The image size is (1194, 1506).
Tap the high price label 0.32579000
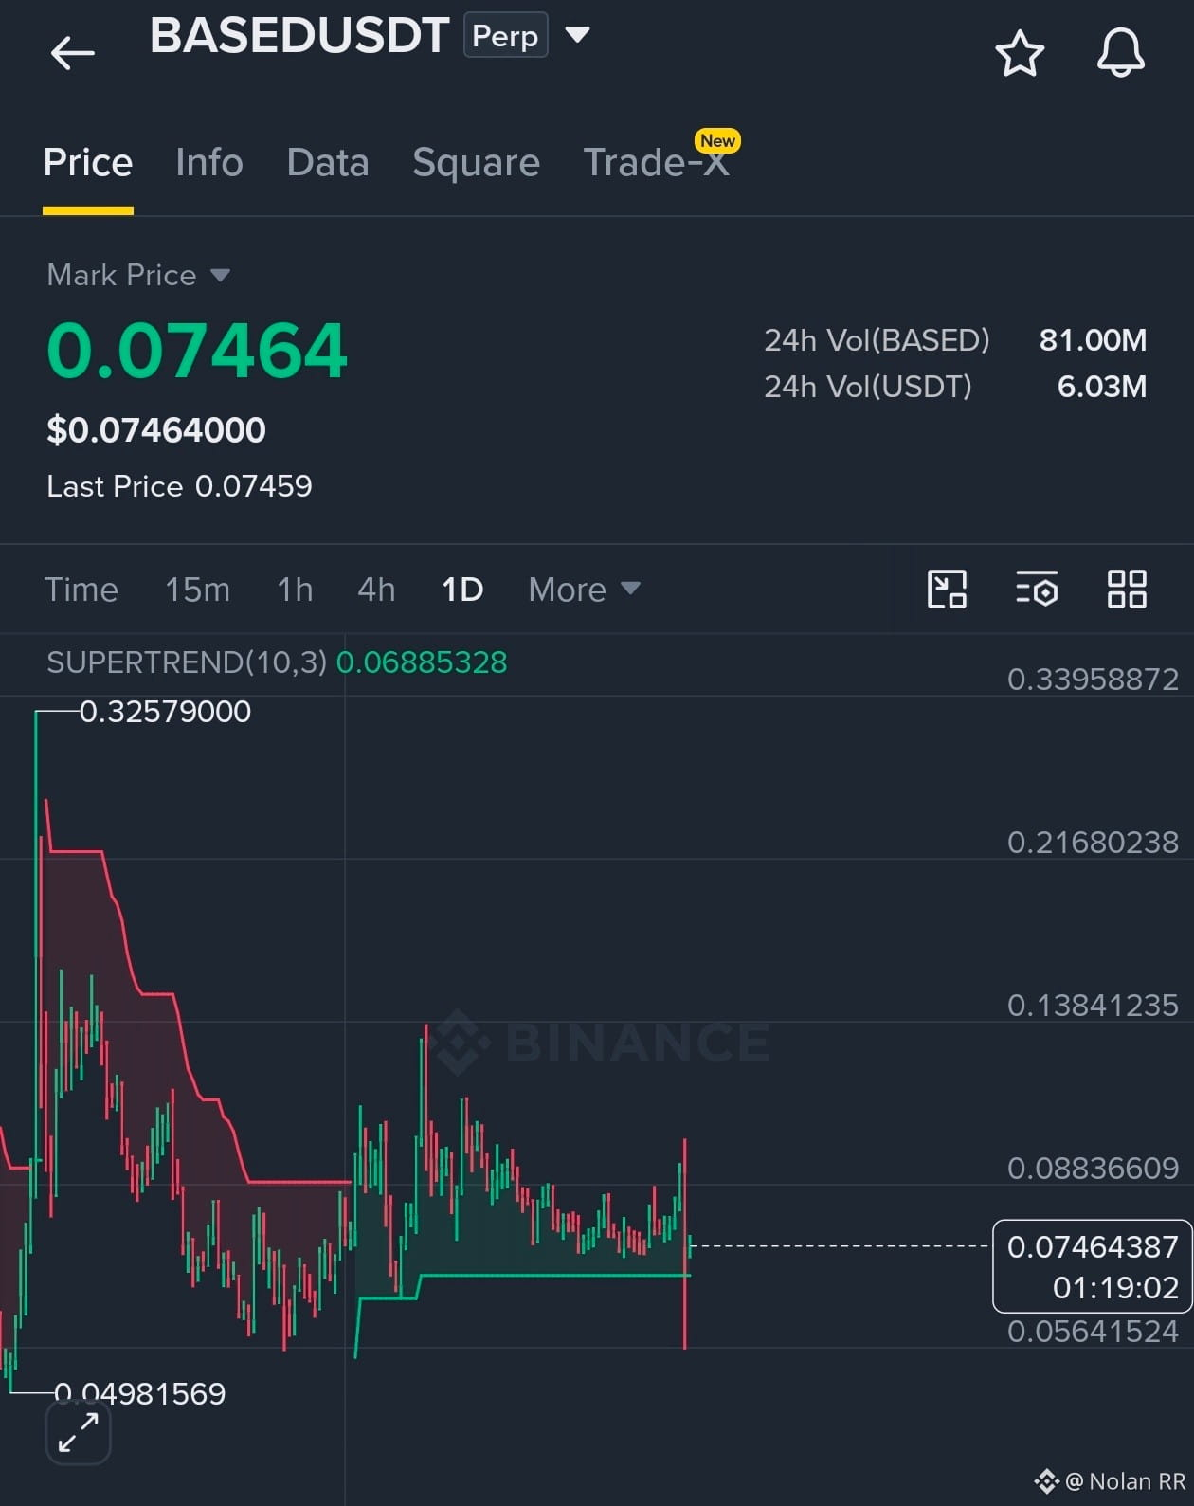click(x=165, y=712)
